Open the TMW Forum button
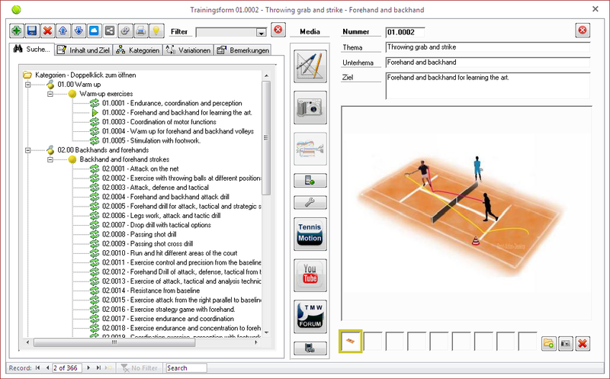Viewport: 610px width, 379px height. coord(310,316)
